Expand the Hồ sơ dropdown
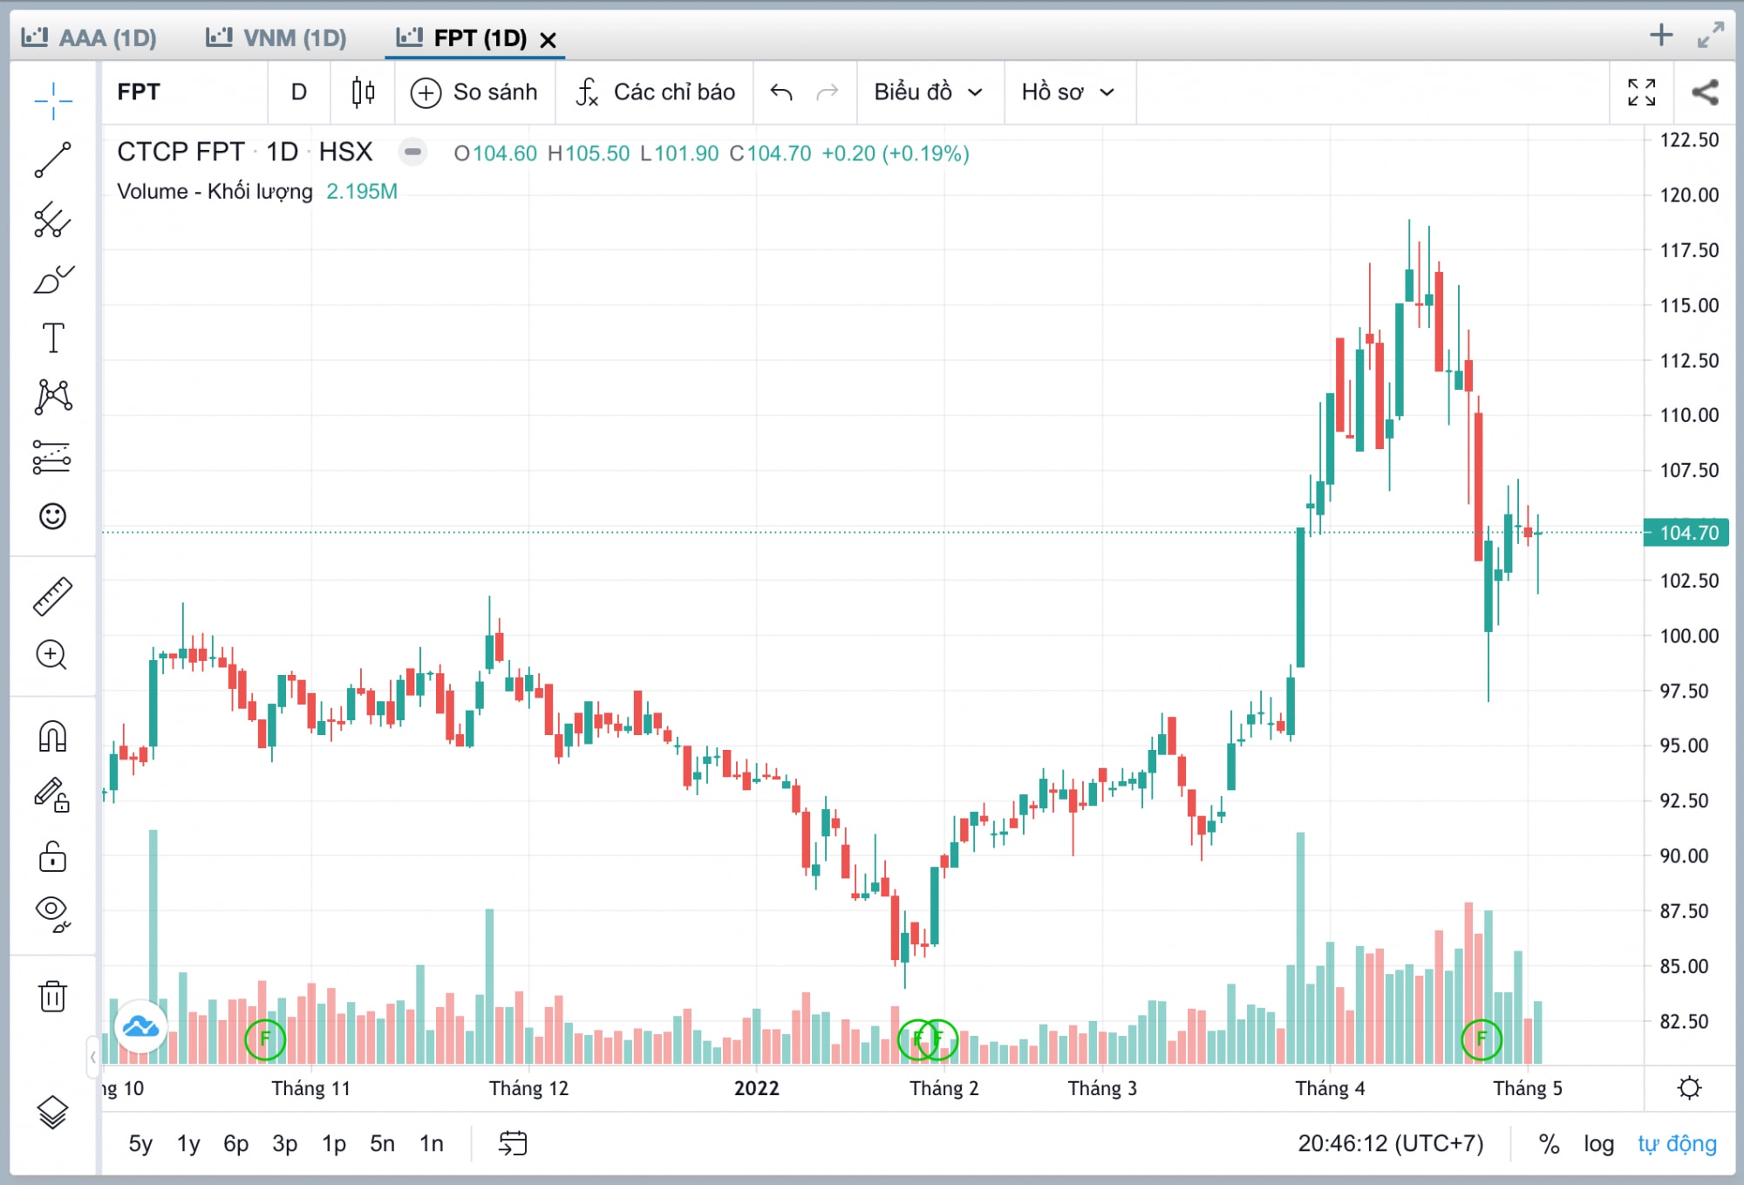This screenshot has width=1744, height=1185. [1069, 92]
